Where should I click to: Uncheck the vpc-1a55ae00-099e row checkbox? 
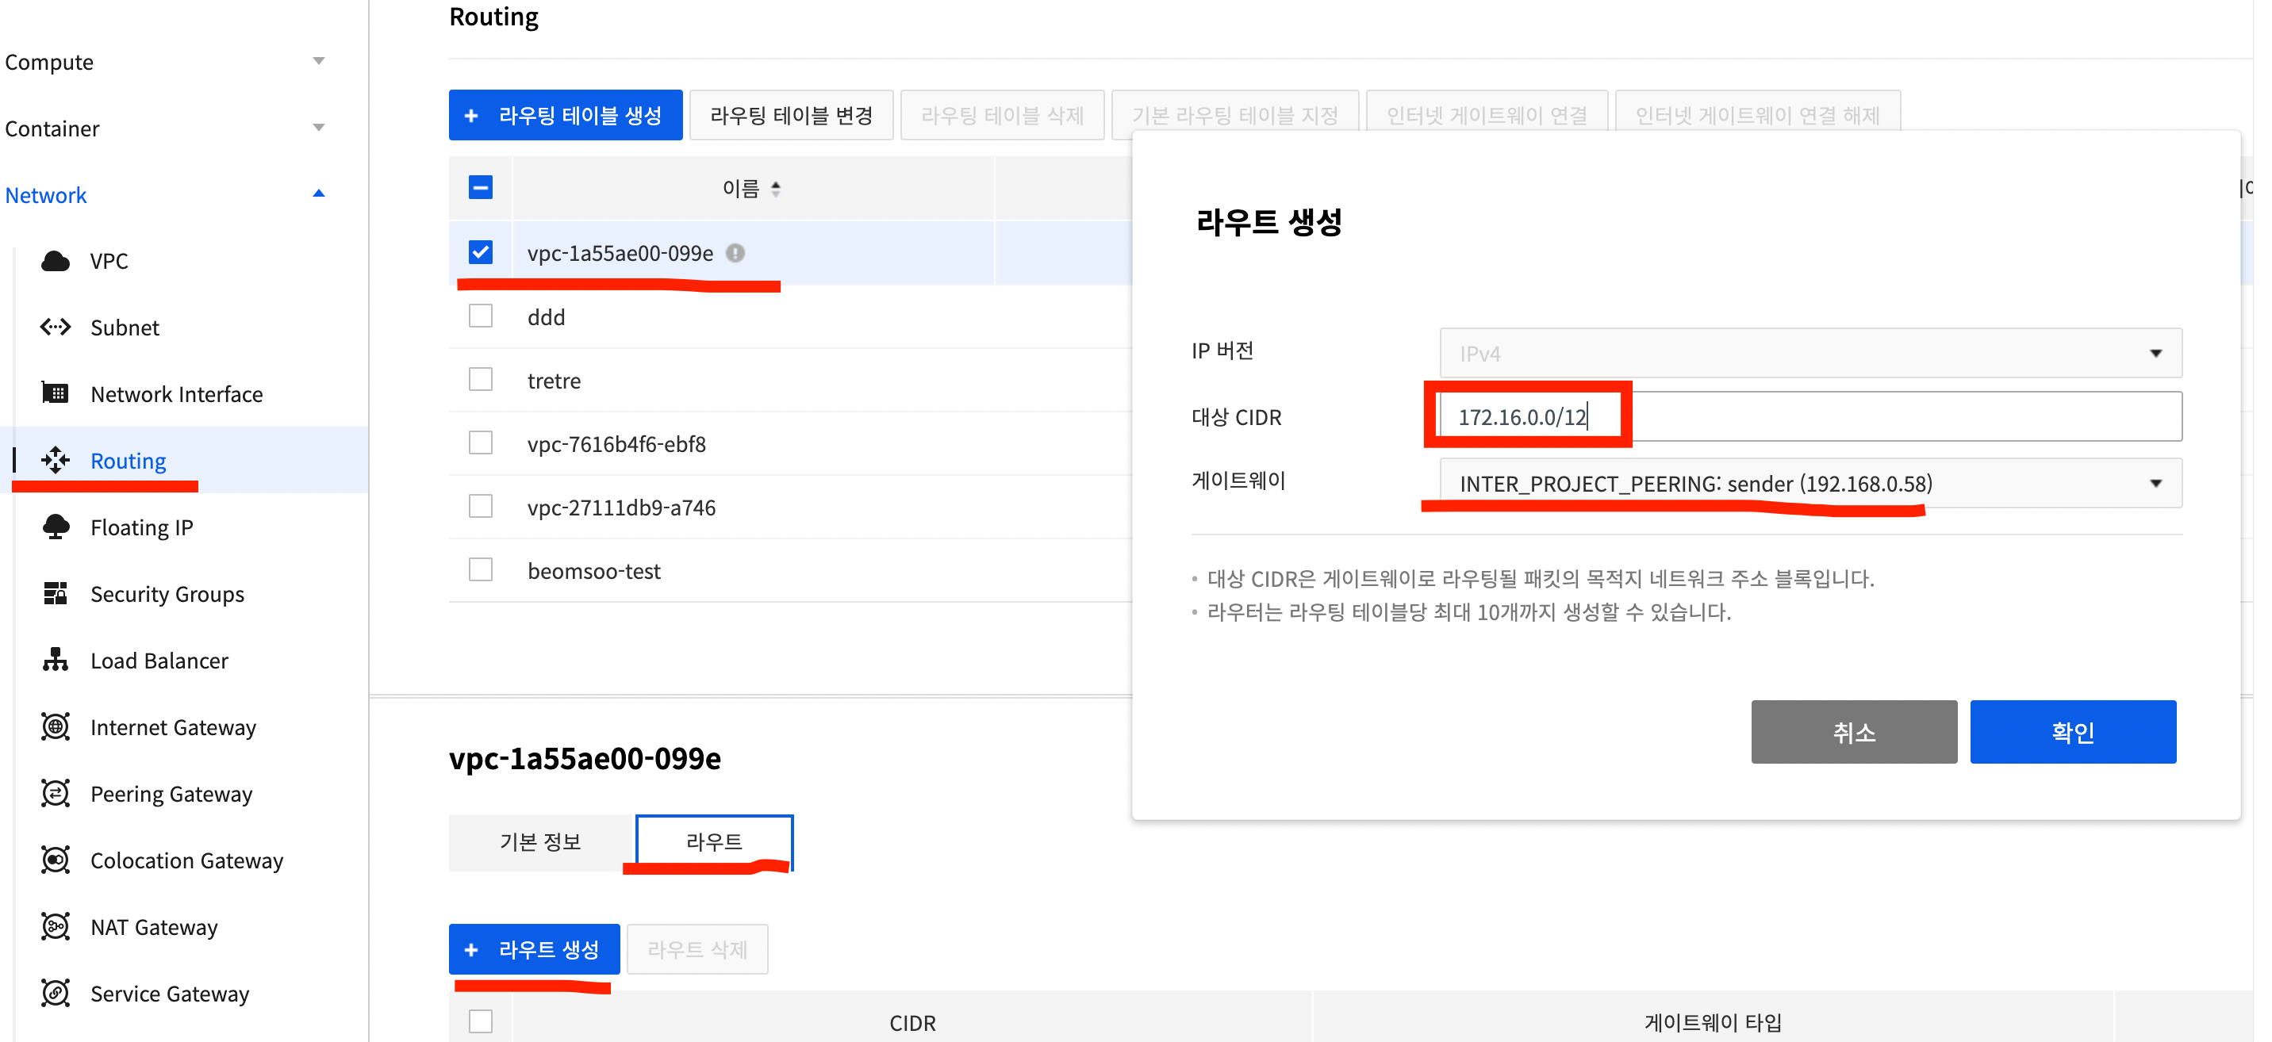click(481, 252)
